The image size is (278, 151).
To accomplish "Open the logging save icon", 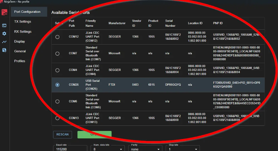I will pos(4,50).
